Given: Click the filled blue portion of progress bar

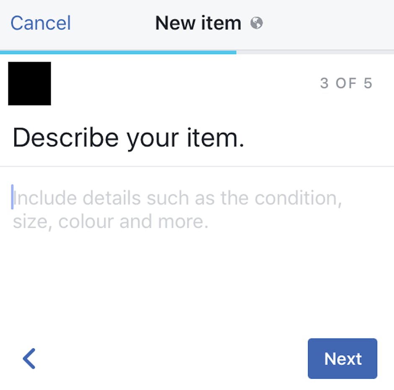Looking at the screenshot, I should tap(118, 52).
